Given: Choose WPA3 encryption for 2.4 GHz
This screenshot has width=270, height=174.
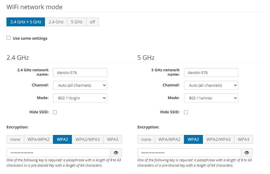Looking at the screenshot, I should pyautogui.click(x=112, y=139).
